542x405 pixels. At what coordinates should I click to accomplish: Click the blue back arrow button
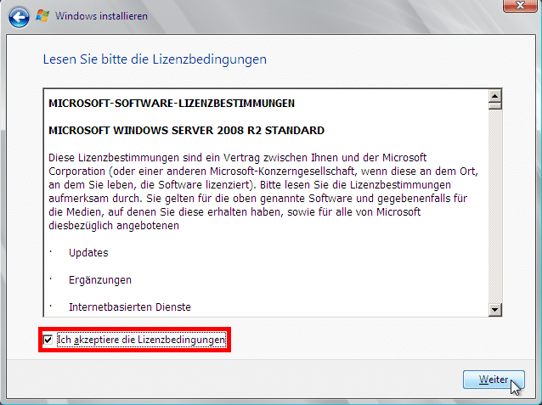[x=19, y=17]
